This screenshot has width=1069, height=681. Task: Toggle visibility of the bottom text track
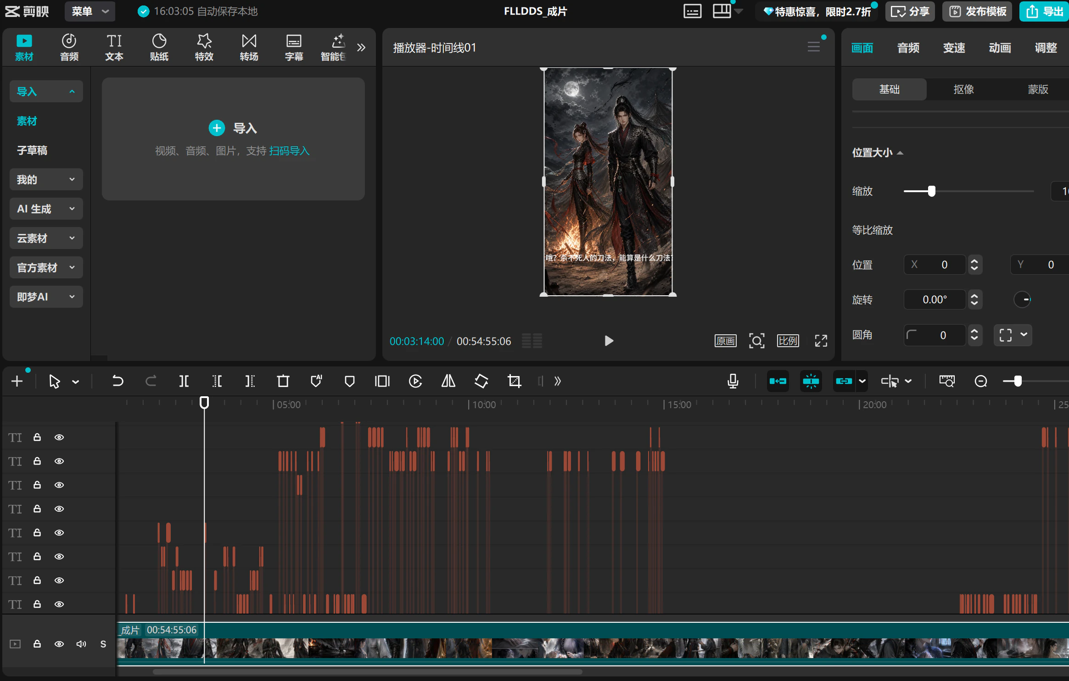[59, 604]
